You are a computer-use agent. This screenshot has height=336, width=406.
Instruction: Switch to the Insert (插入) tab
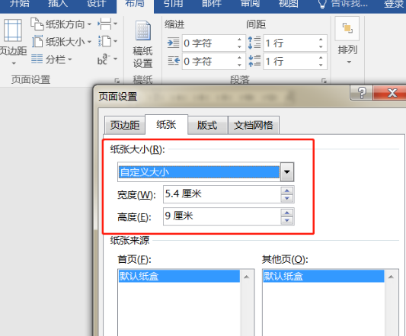[58, 4]
